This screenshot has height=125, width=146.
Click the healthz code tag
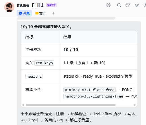tap(34, 76)
